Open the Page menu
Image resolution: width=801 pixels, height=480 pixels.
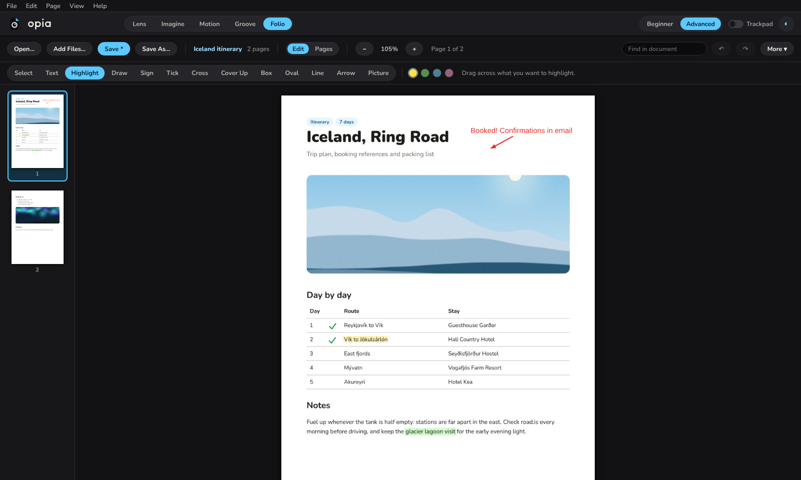click(x=53, y=6)
